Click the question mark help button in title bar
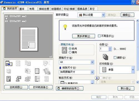 133,2
